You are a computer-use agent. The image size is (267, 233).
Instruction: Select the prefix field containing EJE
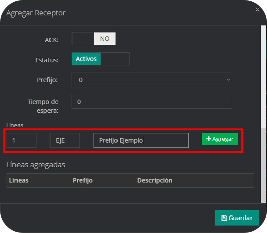tap(65, 140)
